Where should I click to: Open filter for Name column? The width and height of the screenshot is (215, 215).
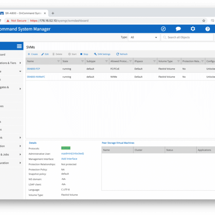click(x=58, y=61)
